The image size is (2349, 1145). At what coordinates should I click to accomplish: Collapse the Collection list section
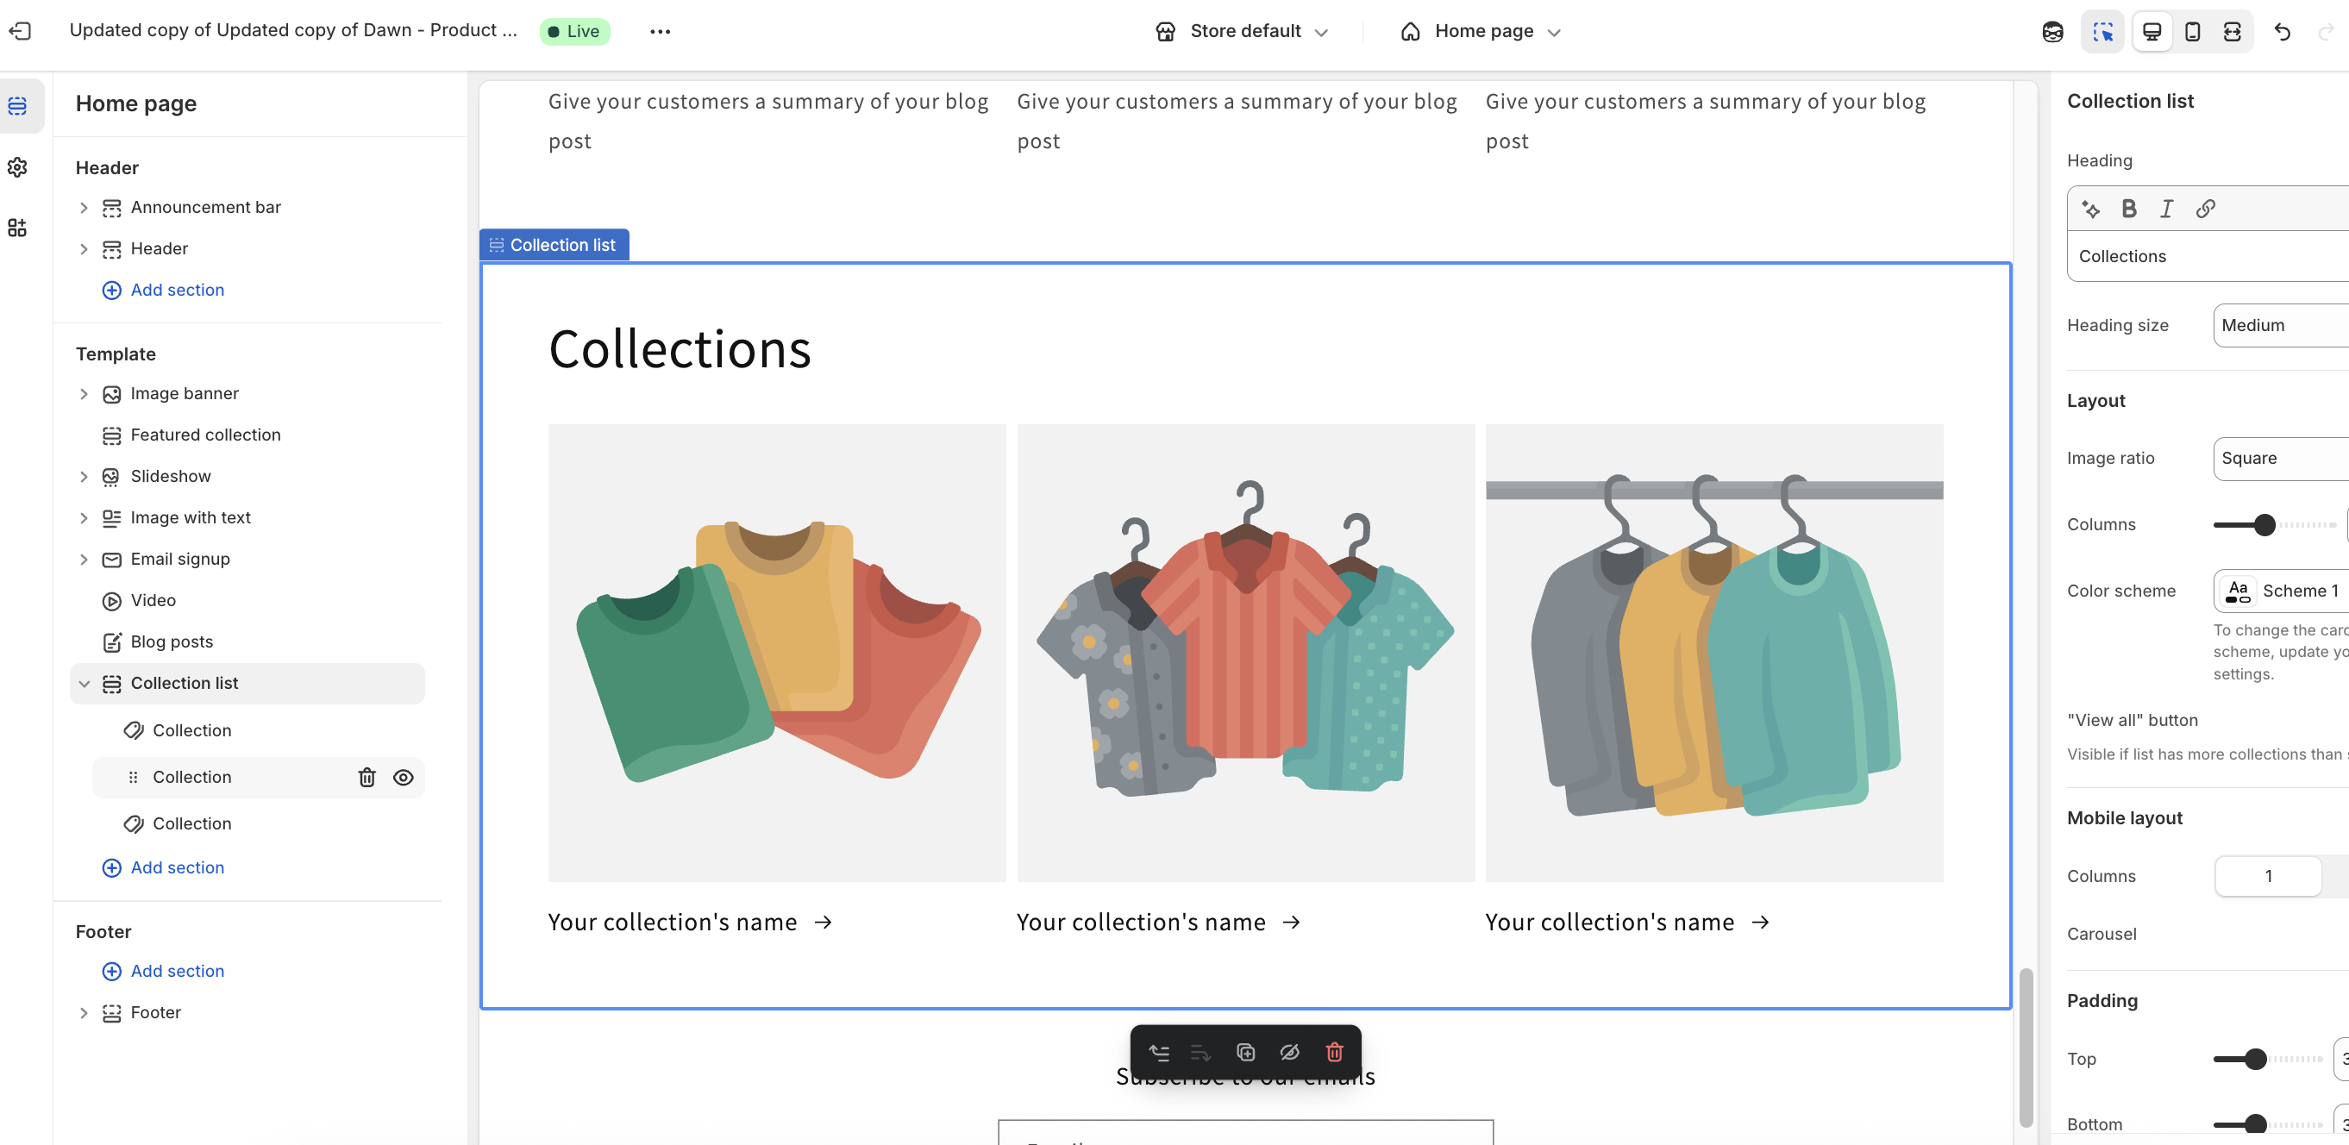click(84, 684)
